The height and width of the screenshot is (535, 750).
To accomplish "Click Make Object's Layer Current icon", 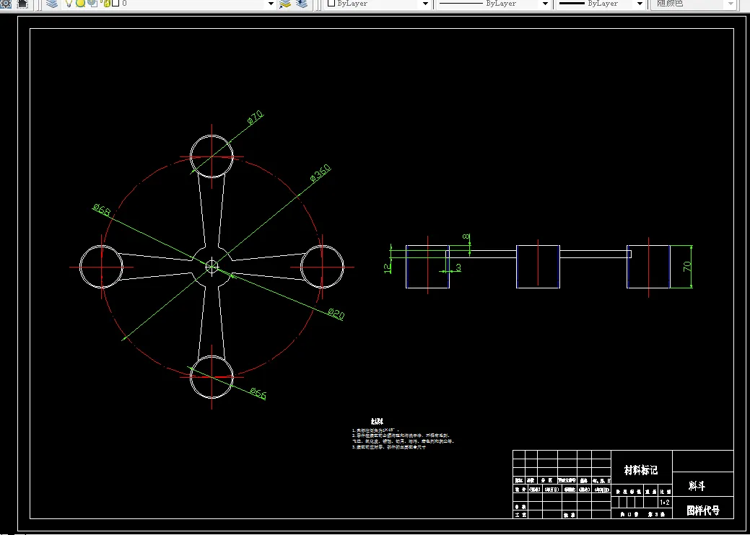I will tap(285, 4).
